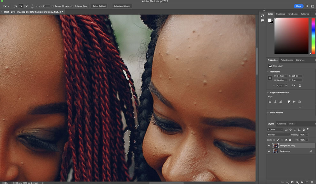This screenshot has height=184, width=316.
Task: Open layer styles with the fx icon
Action: coord(288,182)
